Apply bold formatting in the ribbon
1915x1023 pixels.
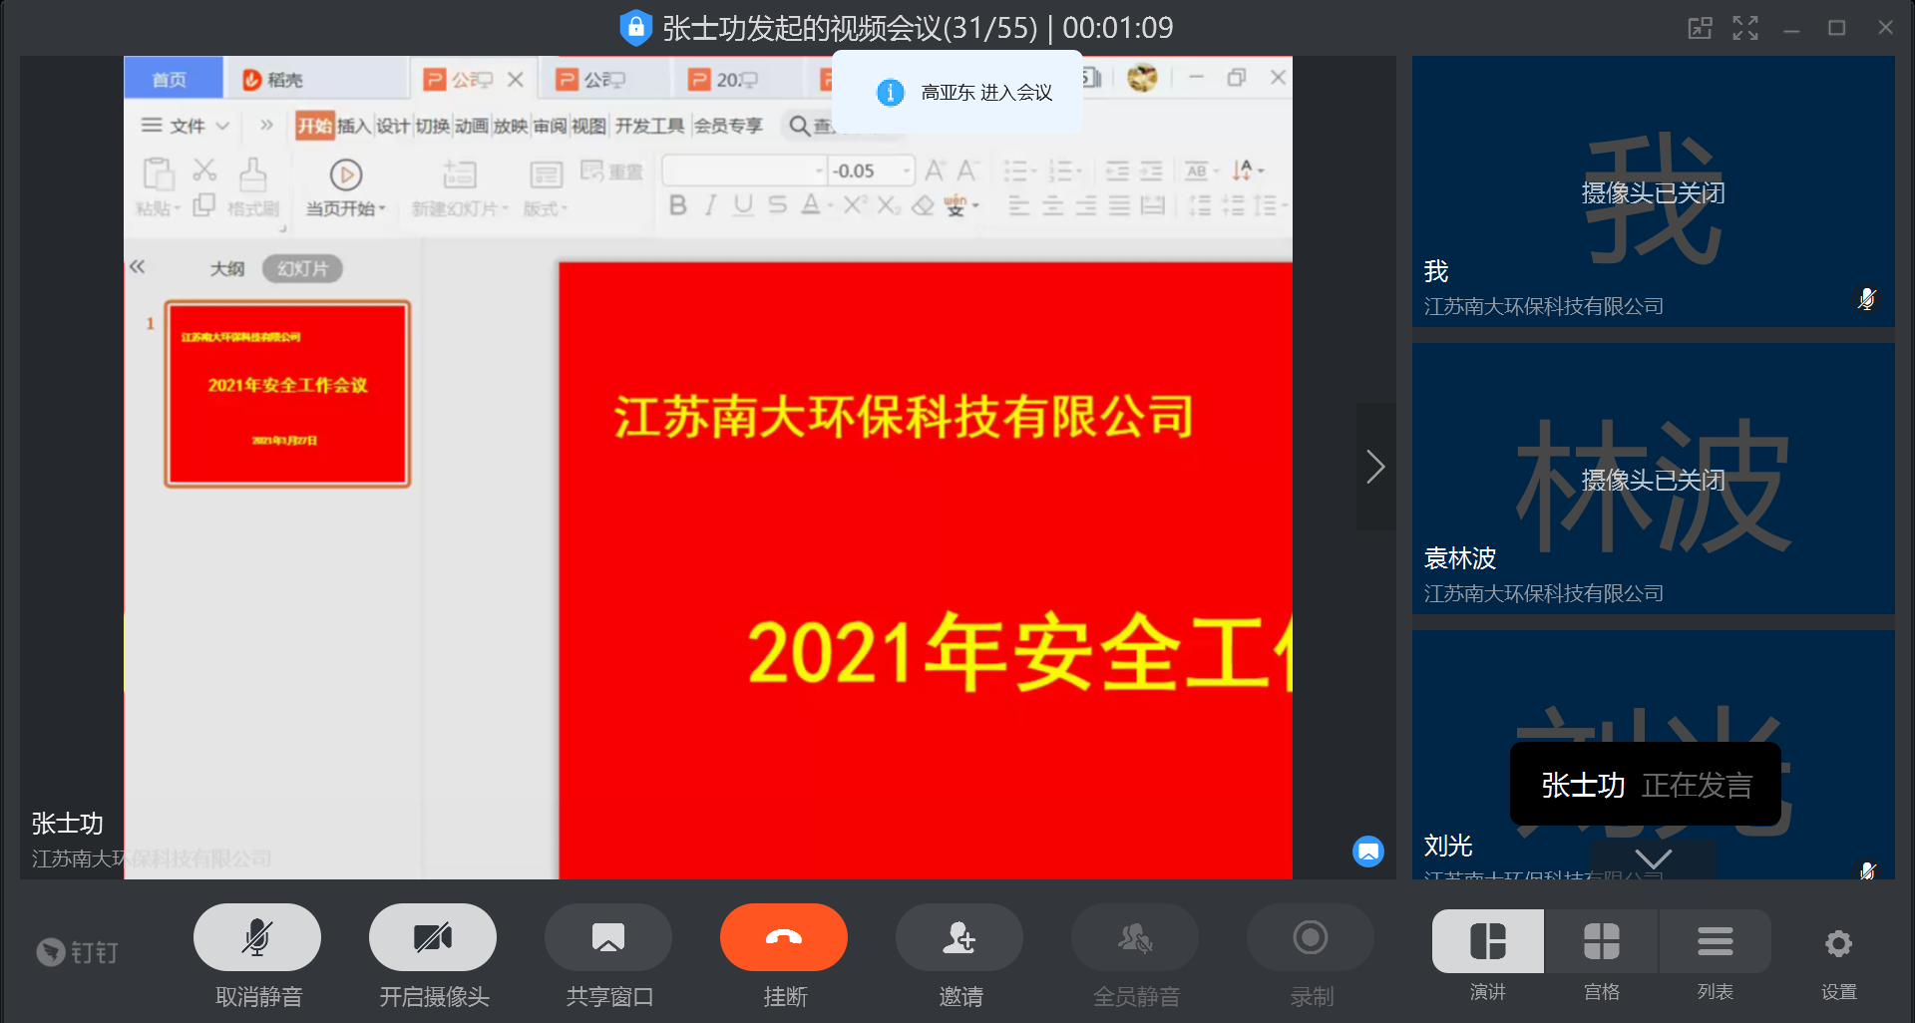pyautogui.click(x=678, y=203)
